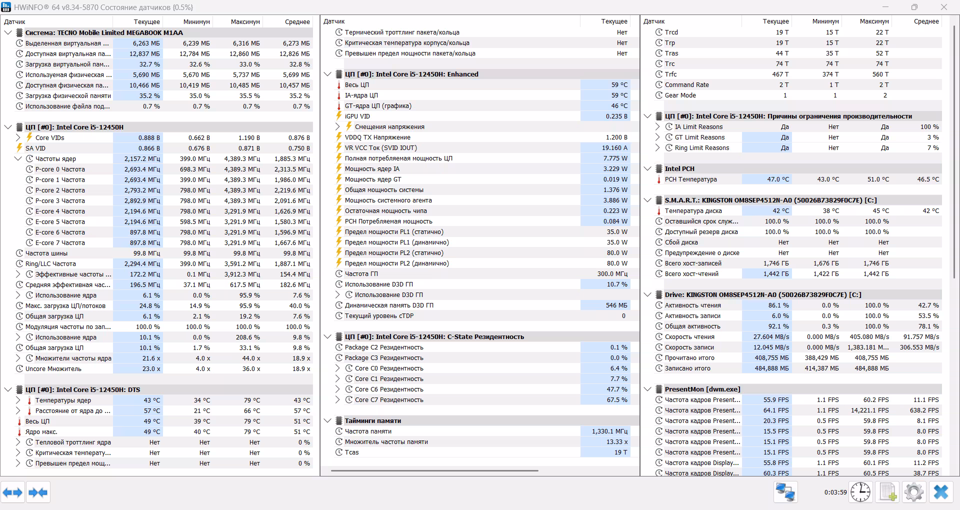Click the chip icon beside Intel PCH
Screen dimensions: 960x510
659,169
